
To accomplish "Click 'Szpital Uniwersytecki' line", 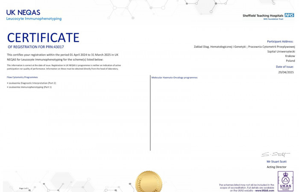I will [x=281, y=52].
